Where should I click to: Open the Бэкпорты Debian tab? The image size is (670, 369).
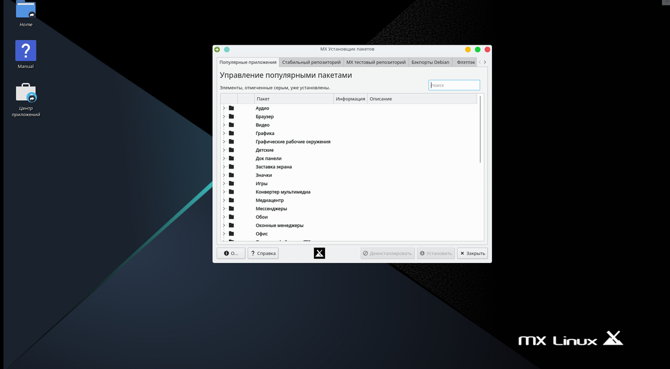[x=430, y=63]
